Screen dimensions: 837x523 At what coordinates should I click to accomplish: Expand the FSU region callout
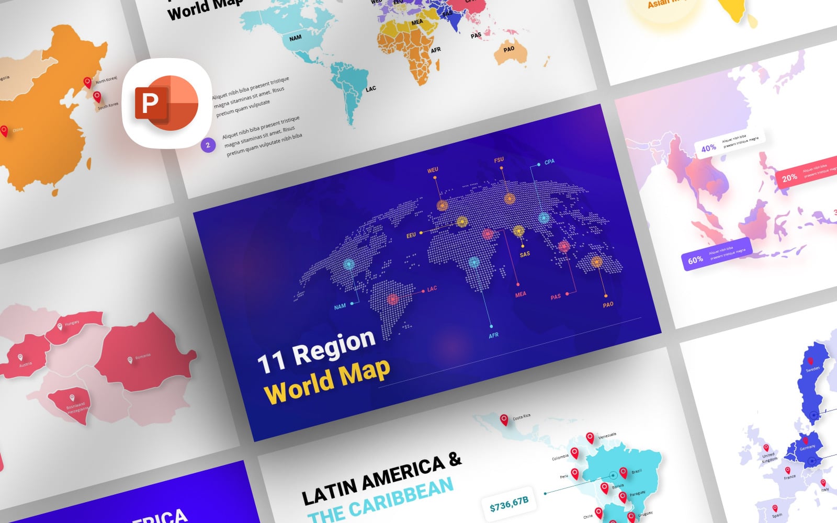coord(499,160)
